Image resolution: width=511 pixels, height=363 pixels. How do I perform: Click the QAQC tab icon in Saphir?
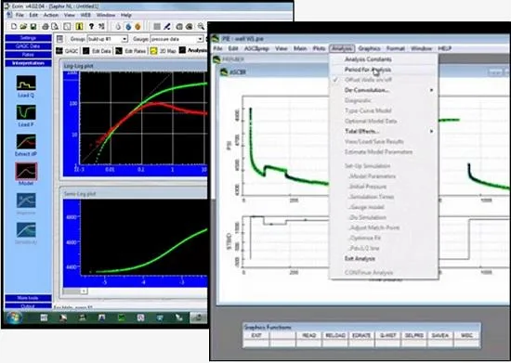tap(59, 51)
